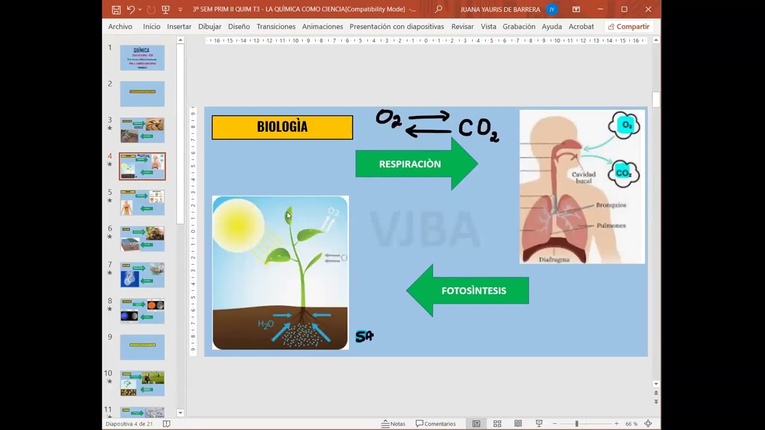Click slide editor scroll down arrow

[656, 384]
